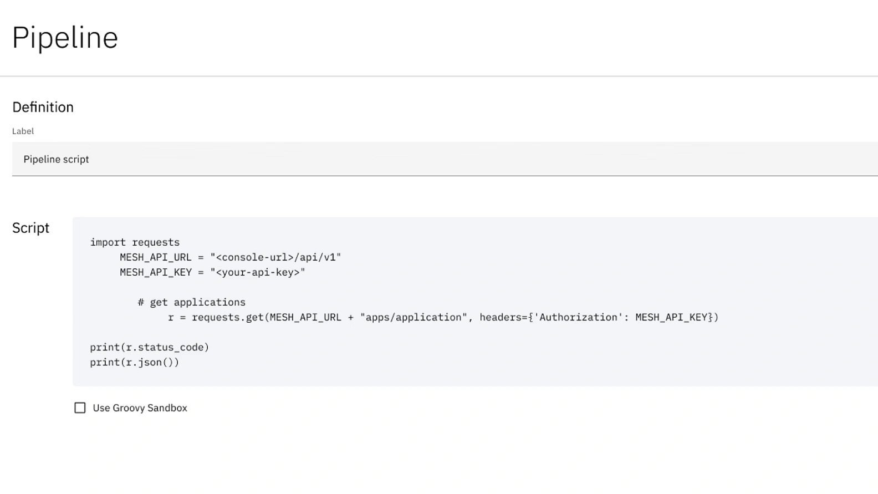
Task: Click the 'import requests' line in script
Action: pyautogui.click(x=135, y=242)
